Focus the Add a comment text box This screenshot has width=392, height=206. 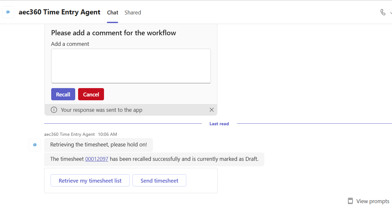[x=131, y=66]
